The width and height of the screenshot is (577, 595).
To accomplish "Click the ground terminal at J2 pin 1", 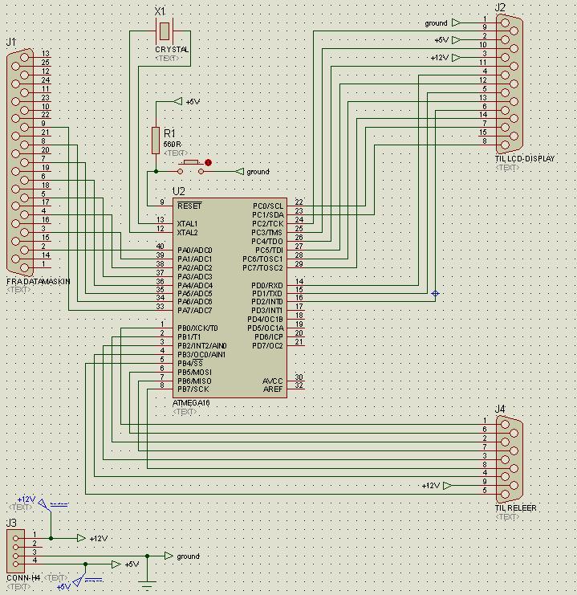I will tap(457, 22).
